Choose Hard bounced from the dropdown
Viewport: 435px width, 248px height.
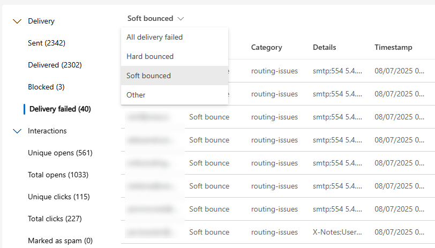coord(150,56)
